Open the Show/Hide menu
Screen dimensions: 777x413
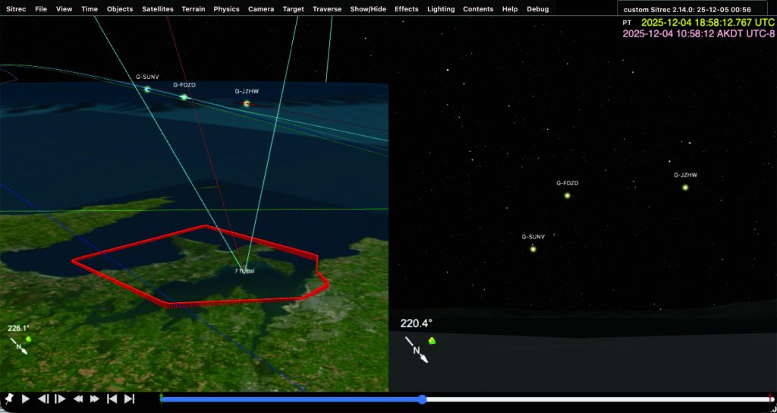click(368, 9)
